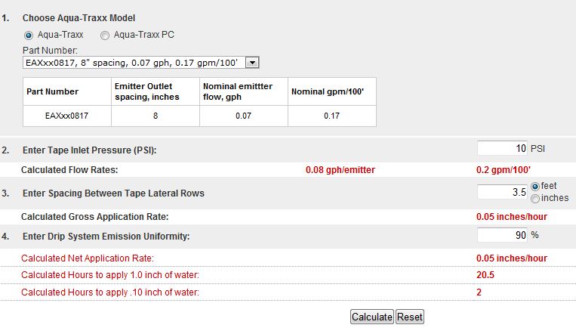Viewport: 576px width, 331px height.
Task: Click the Reset button
Action: coord(410,317)
